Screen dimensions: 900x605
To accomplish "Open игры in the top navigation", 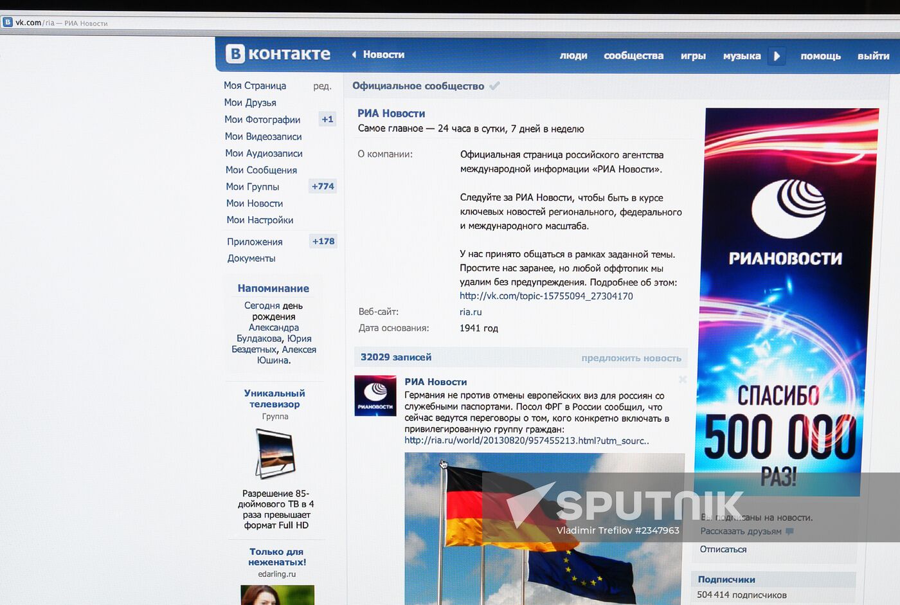I will click(x=693, y=56).
